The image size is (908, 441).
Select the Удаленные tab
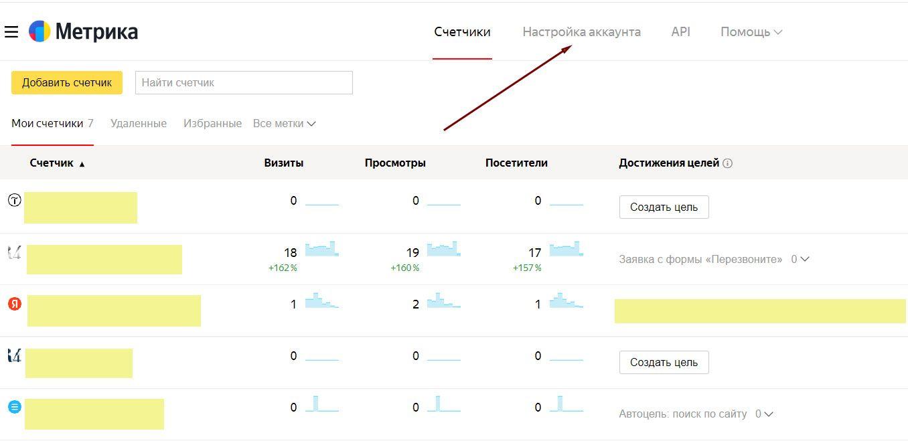pos(139,123)
